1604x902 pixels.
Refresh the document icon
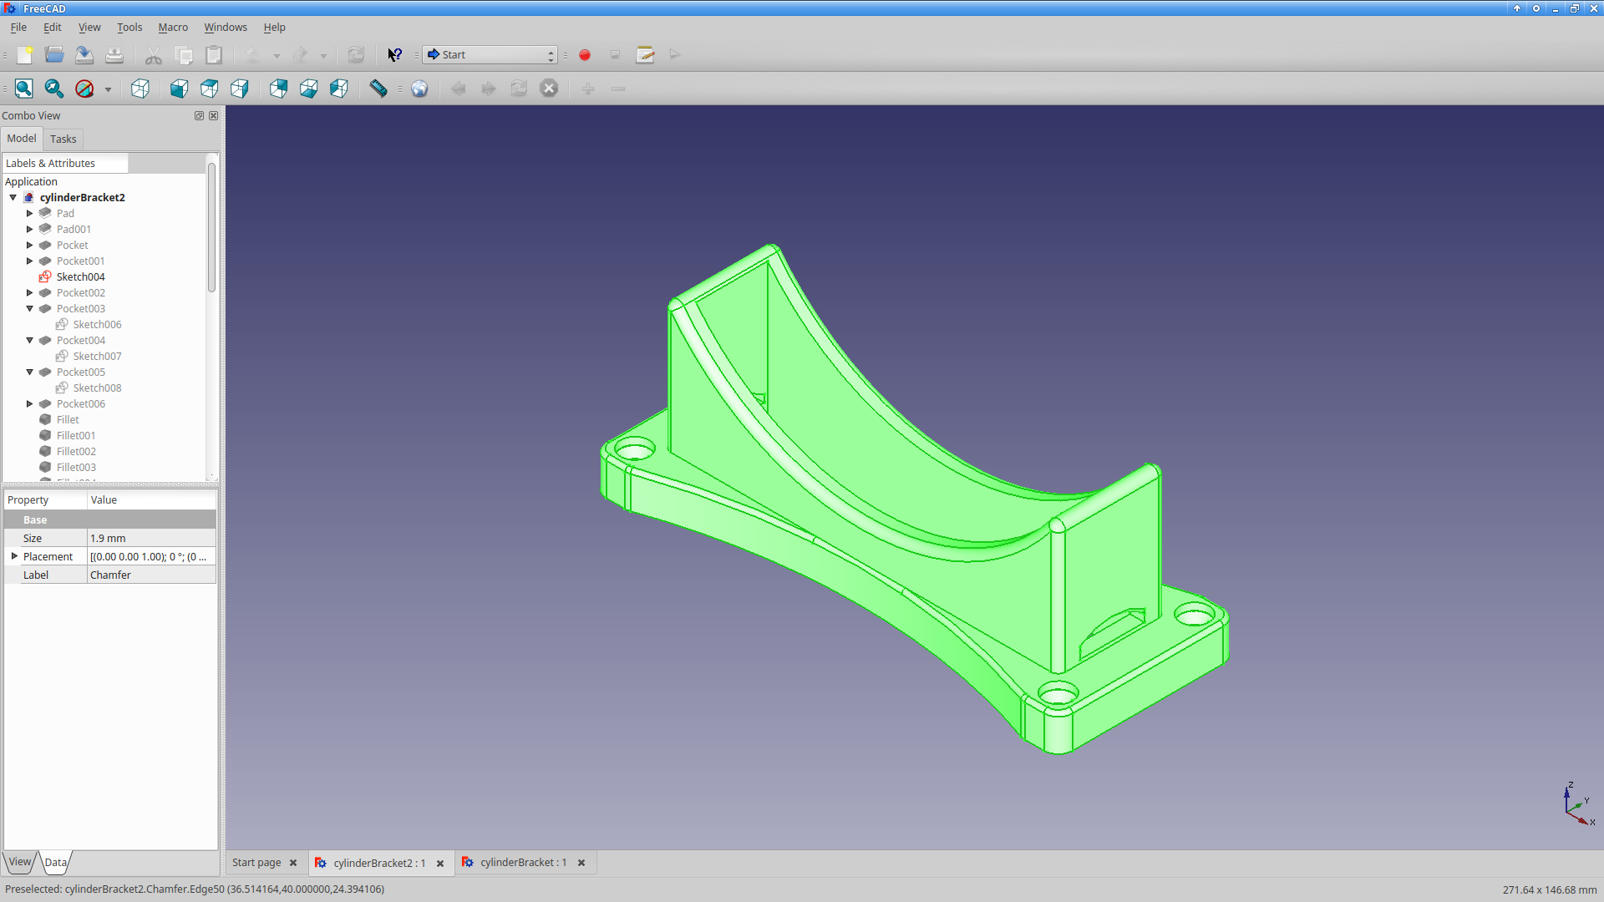[356, 55]
